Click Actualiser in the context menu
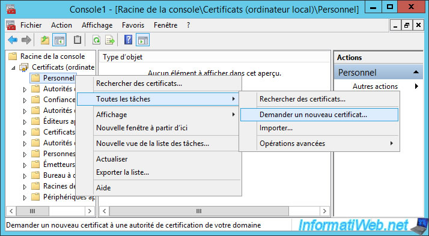 point(159,159)
